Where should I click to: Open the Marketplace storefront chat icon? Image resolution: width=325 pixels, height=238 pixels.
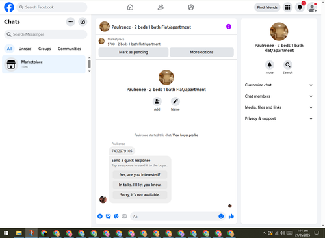[x=11, y=64]
